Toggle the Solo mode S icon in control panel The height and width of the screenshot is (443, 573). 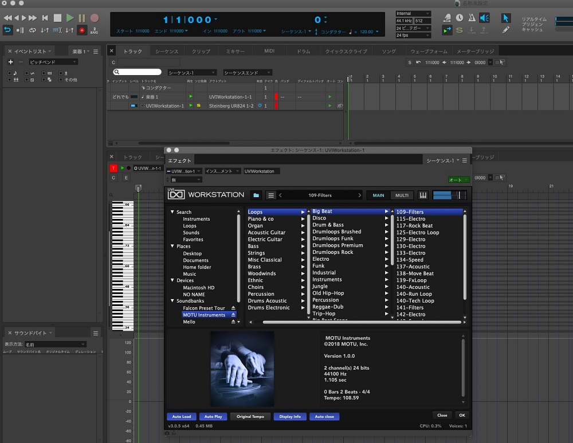pyautogui.click(x=460, y=30)
